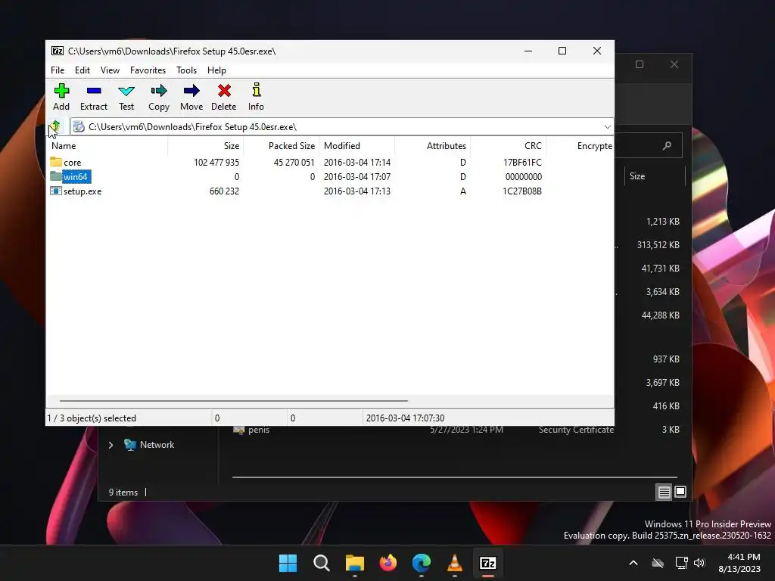Image resolution: width=775 pixels, height=581 pixels.
Task: Open the address bar path dropdown
Action: [x=608, y=127]
